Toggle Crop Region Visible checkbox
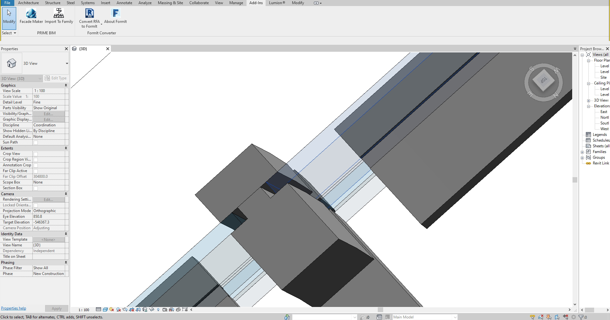This screenshot has height=320, width=610. coord(36,160)
